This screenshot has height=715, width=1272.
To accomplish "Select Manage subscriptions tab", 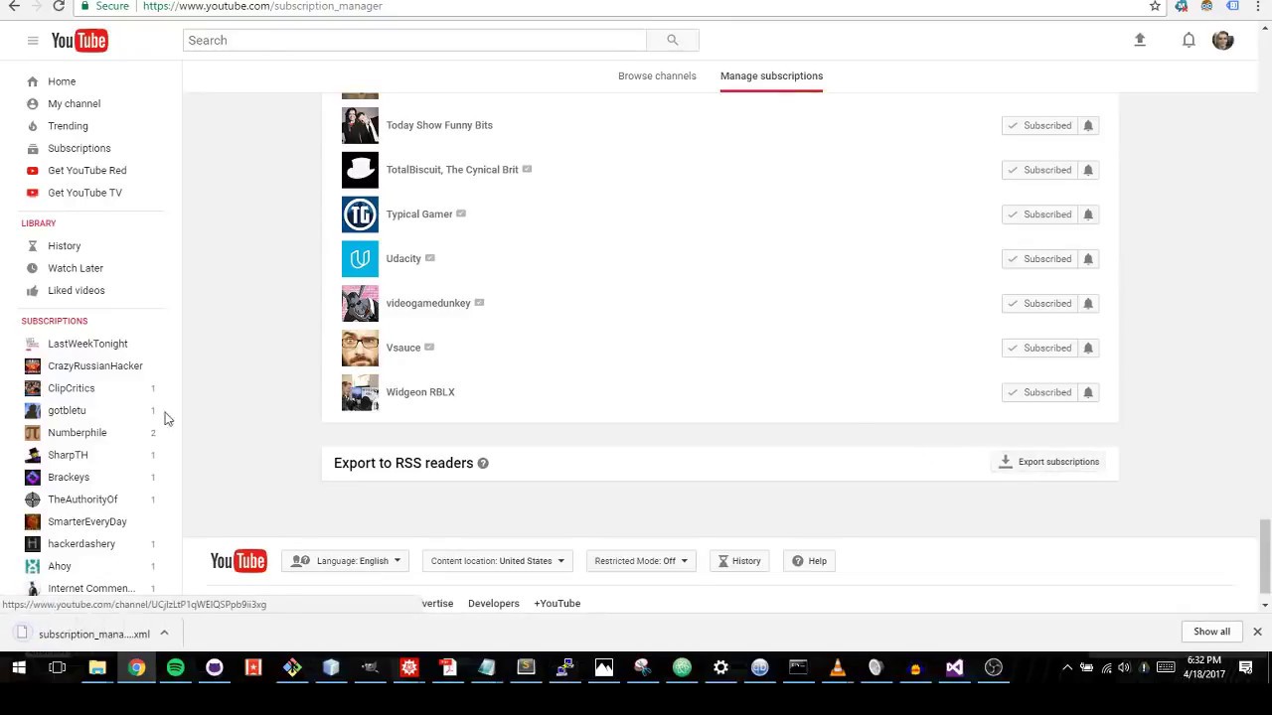I will point(771,75).
